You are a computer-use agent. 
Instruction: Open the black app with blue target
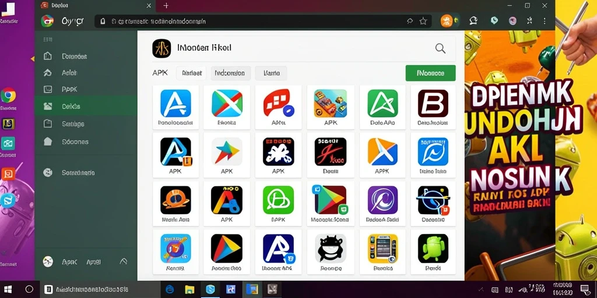pyautogui.click(x=433, y=200)
